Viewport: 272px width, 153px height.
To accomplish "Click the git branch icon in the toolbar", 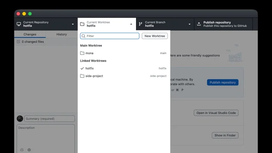I will tap(141, 24).
